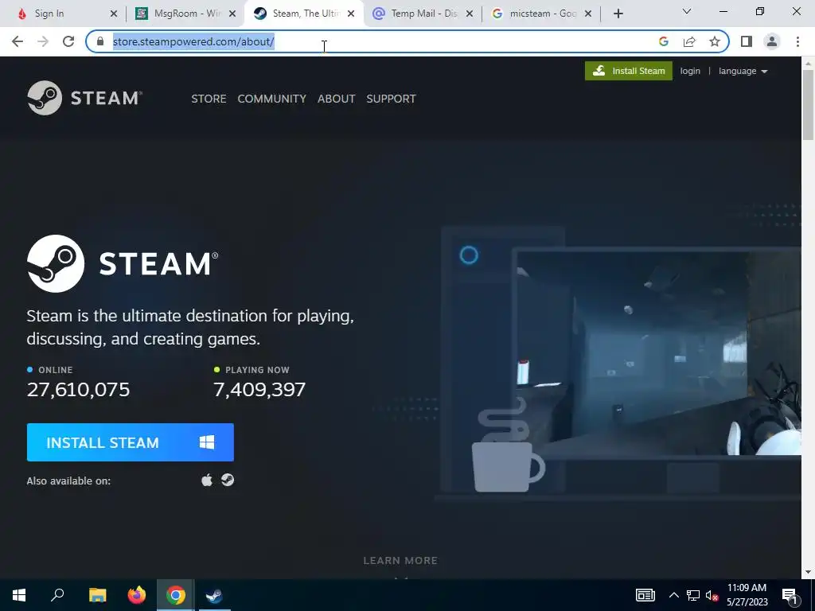Screen dimensions: 815x611
Task: Click the blue INSTALL STEAM button
Action: tap(130, 442)
